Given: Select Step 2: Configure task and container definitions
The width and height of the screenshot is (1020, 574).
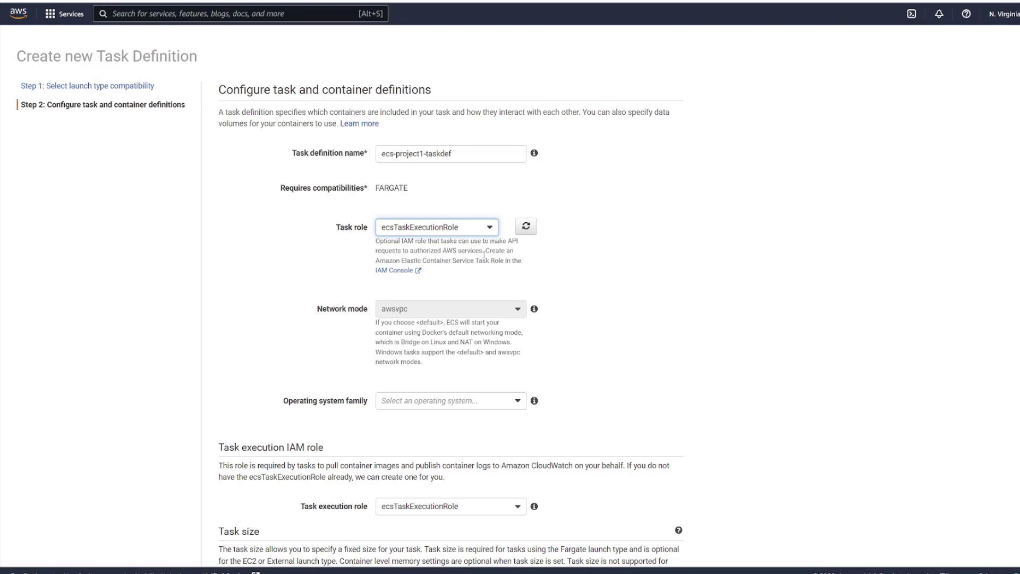Looking at the screenshot, I should [103, 105].
